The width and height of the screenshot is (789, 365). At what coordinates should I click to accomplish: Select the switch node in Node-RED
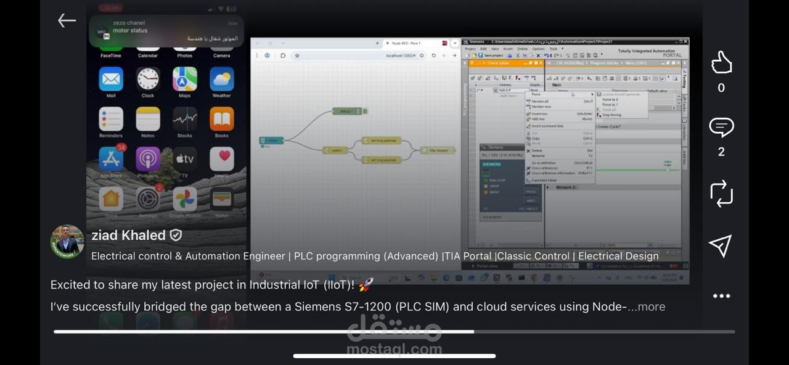[x=335, y=150]
